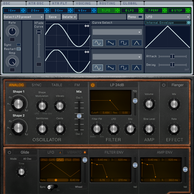Toggle the filter power button

93,85
